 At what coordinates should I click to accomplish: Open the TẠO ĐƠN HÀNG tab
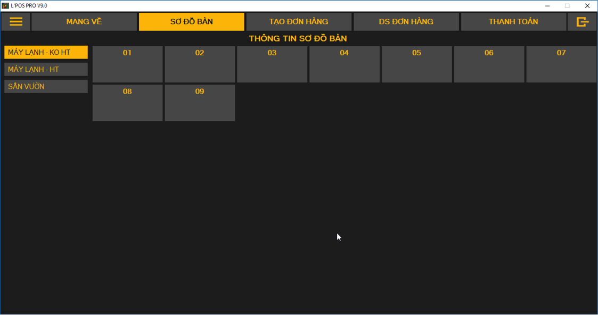299,22
